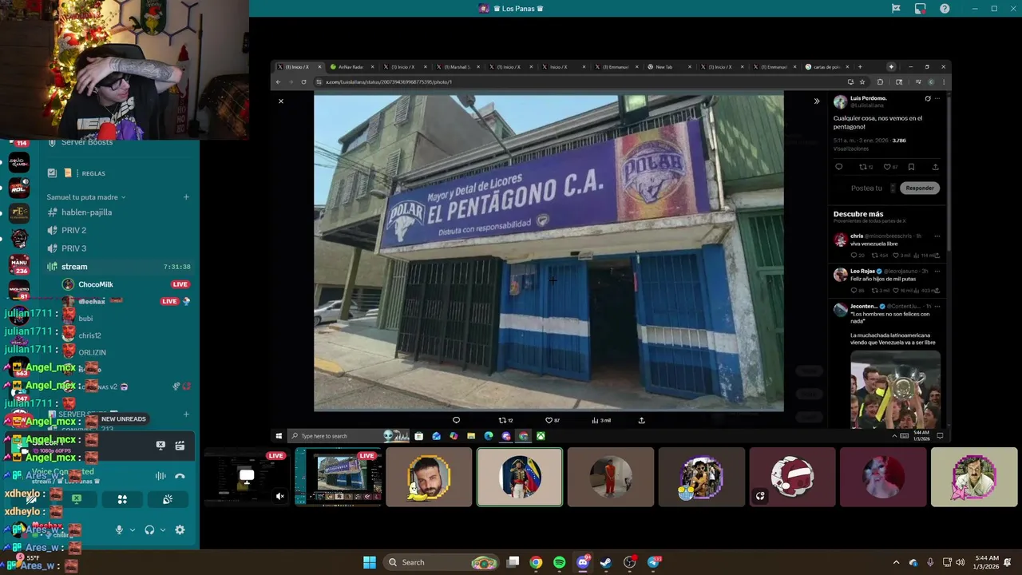This screenshot has width=1022, height=575.
Task: Retweet icon under Luis Perdomo's tweet
Action: click(862, 167)
